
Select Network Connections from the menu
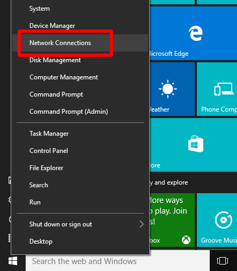coord(80,43)
